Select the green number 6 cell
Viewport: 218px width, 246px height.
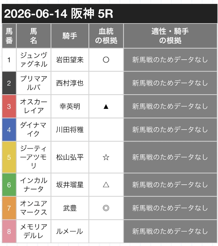pos(9,185)
